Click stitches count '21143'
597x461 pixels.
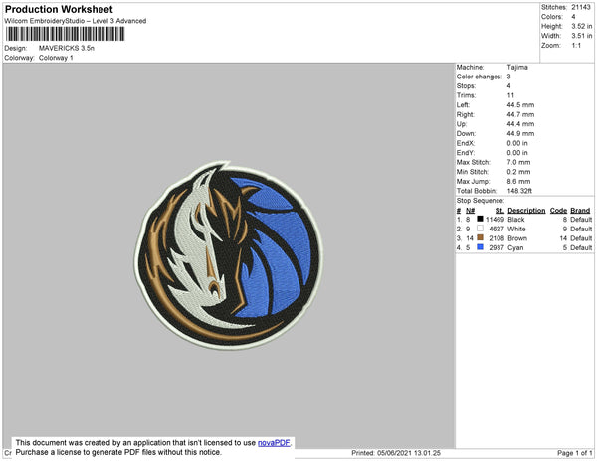click(581, 7)
